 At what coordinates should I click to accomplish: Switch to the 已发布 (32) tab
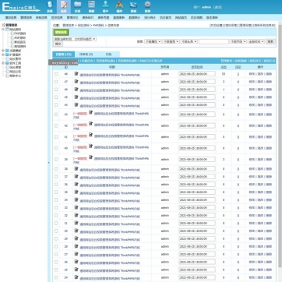pyautogui.click(x=64, y=55)
